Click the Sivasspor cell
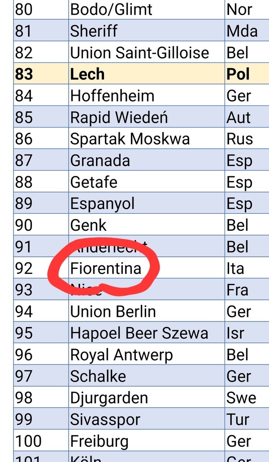This screenshot has height=462, width=269. click(105, 420)
